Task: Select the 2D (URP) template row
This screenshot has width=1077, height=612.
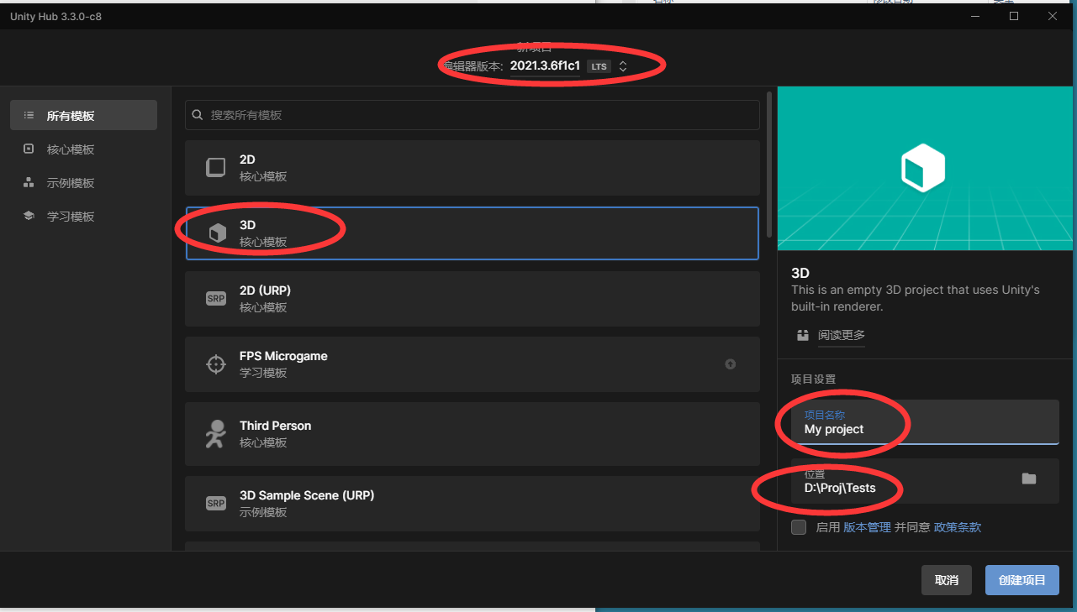Action: [472, 299]
